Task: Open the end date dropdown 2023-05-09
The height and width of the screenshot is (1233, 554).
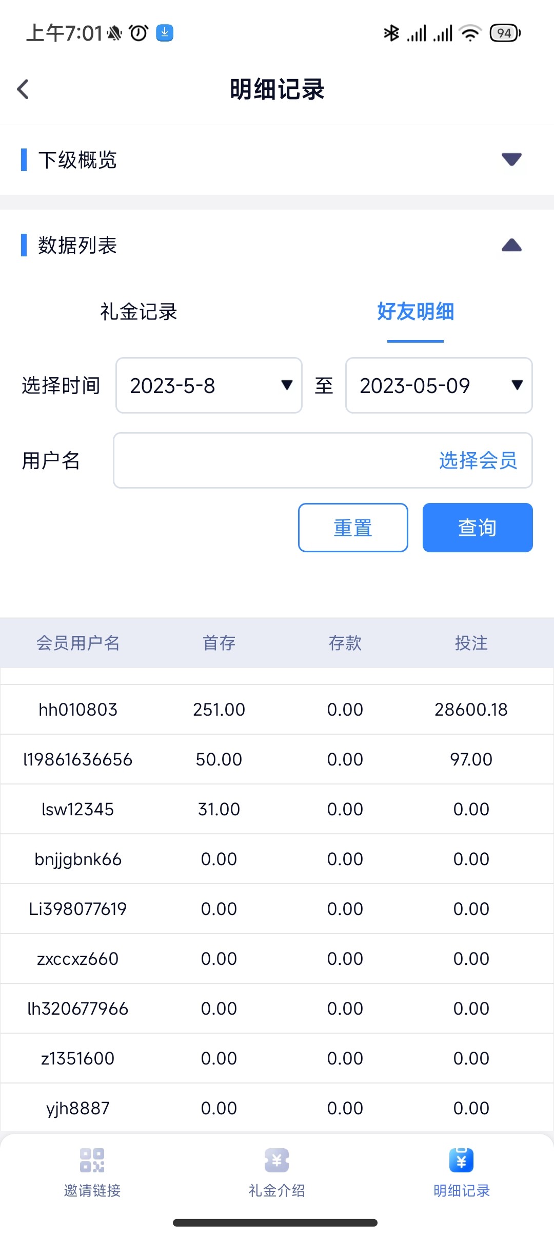Action: (x=439, y=385)
